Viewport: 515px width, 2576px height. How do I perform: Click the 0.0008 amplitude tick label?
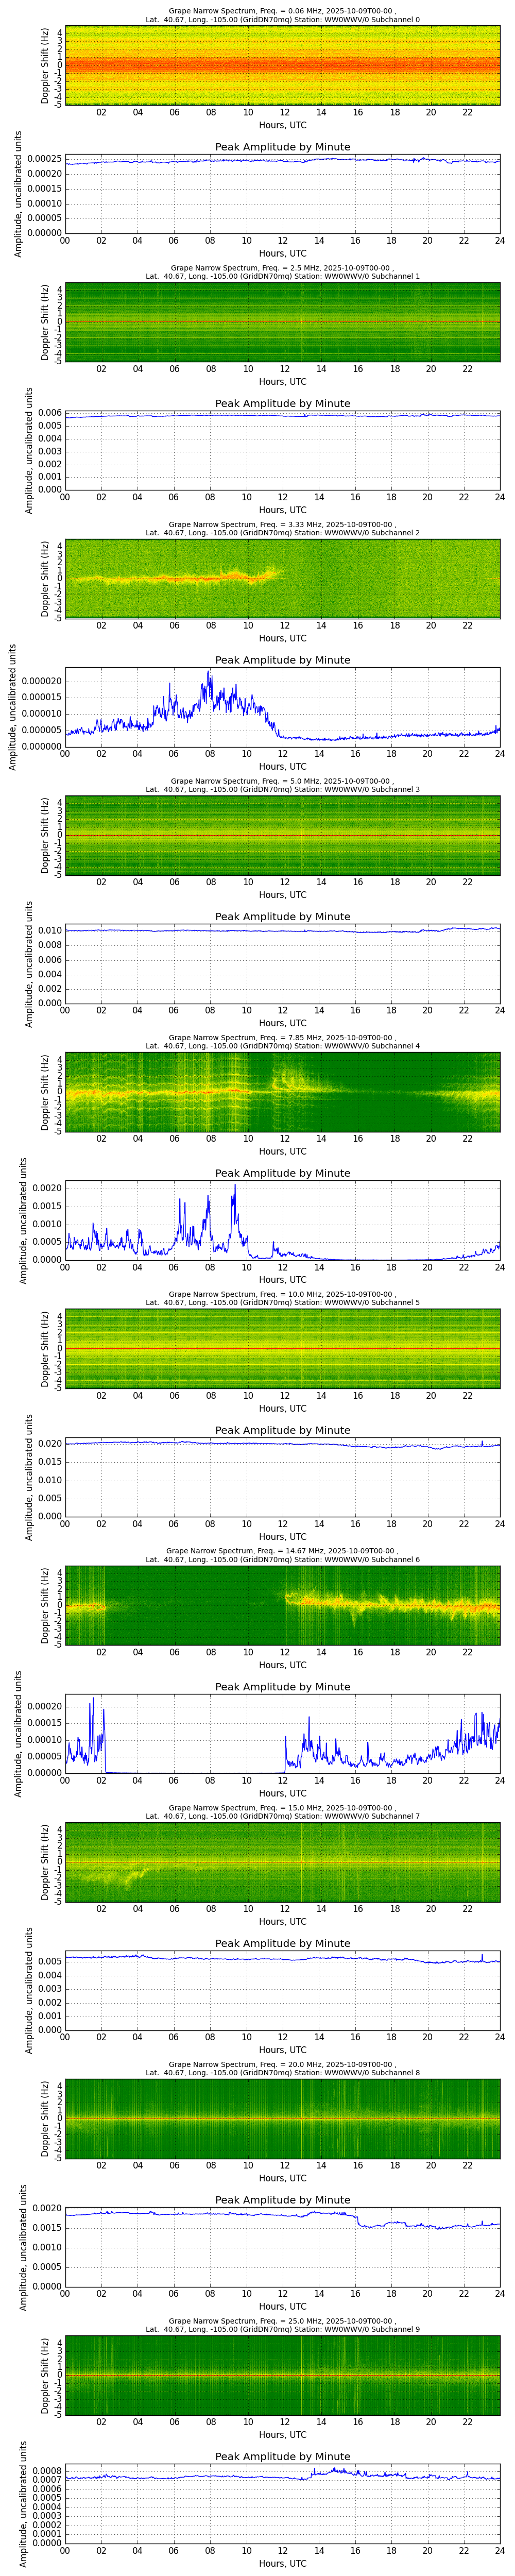pyautogui.click(x=47, y=2470)
